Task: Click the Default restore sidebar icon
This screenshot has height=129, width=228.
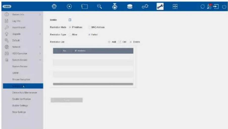Action: (x=7, y=40)
